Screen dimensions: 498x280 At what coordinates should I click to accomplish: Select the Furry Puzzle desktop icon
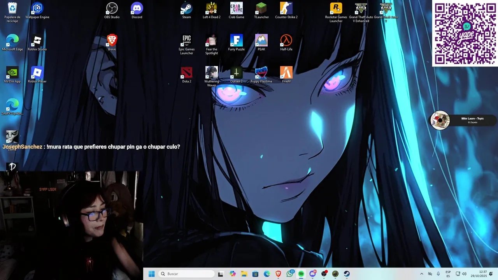tap(236, 42)
